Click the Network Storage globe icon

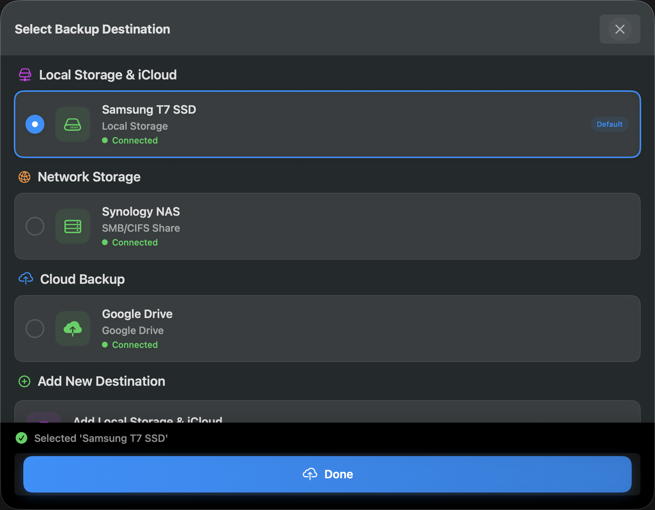24,177
